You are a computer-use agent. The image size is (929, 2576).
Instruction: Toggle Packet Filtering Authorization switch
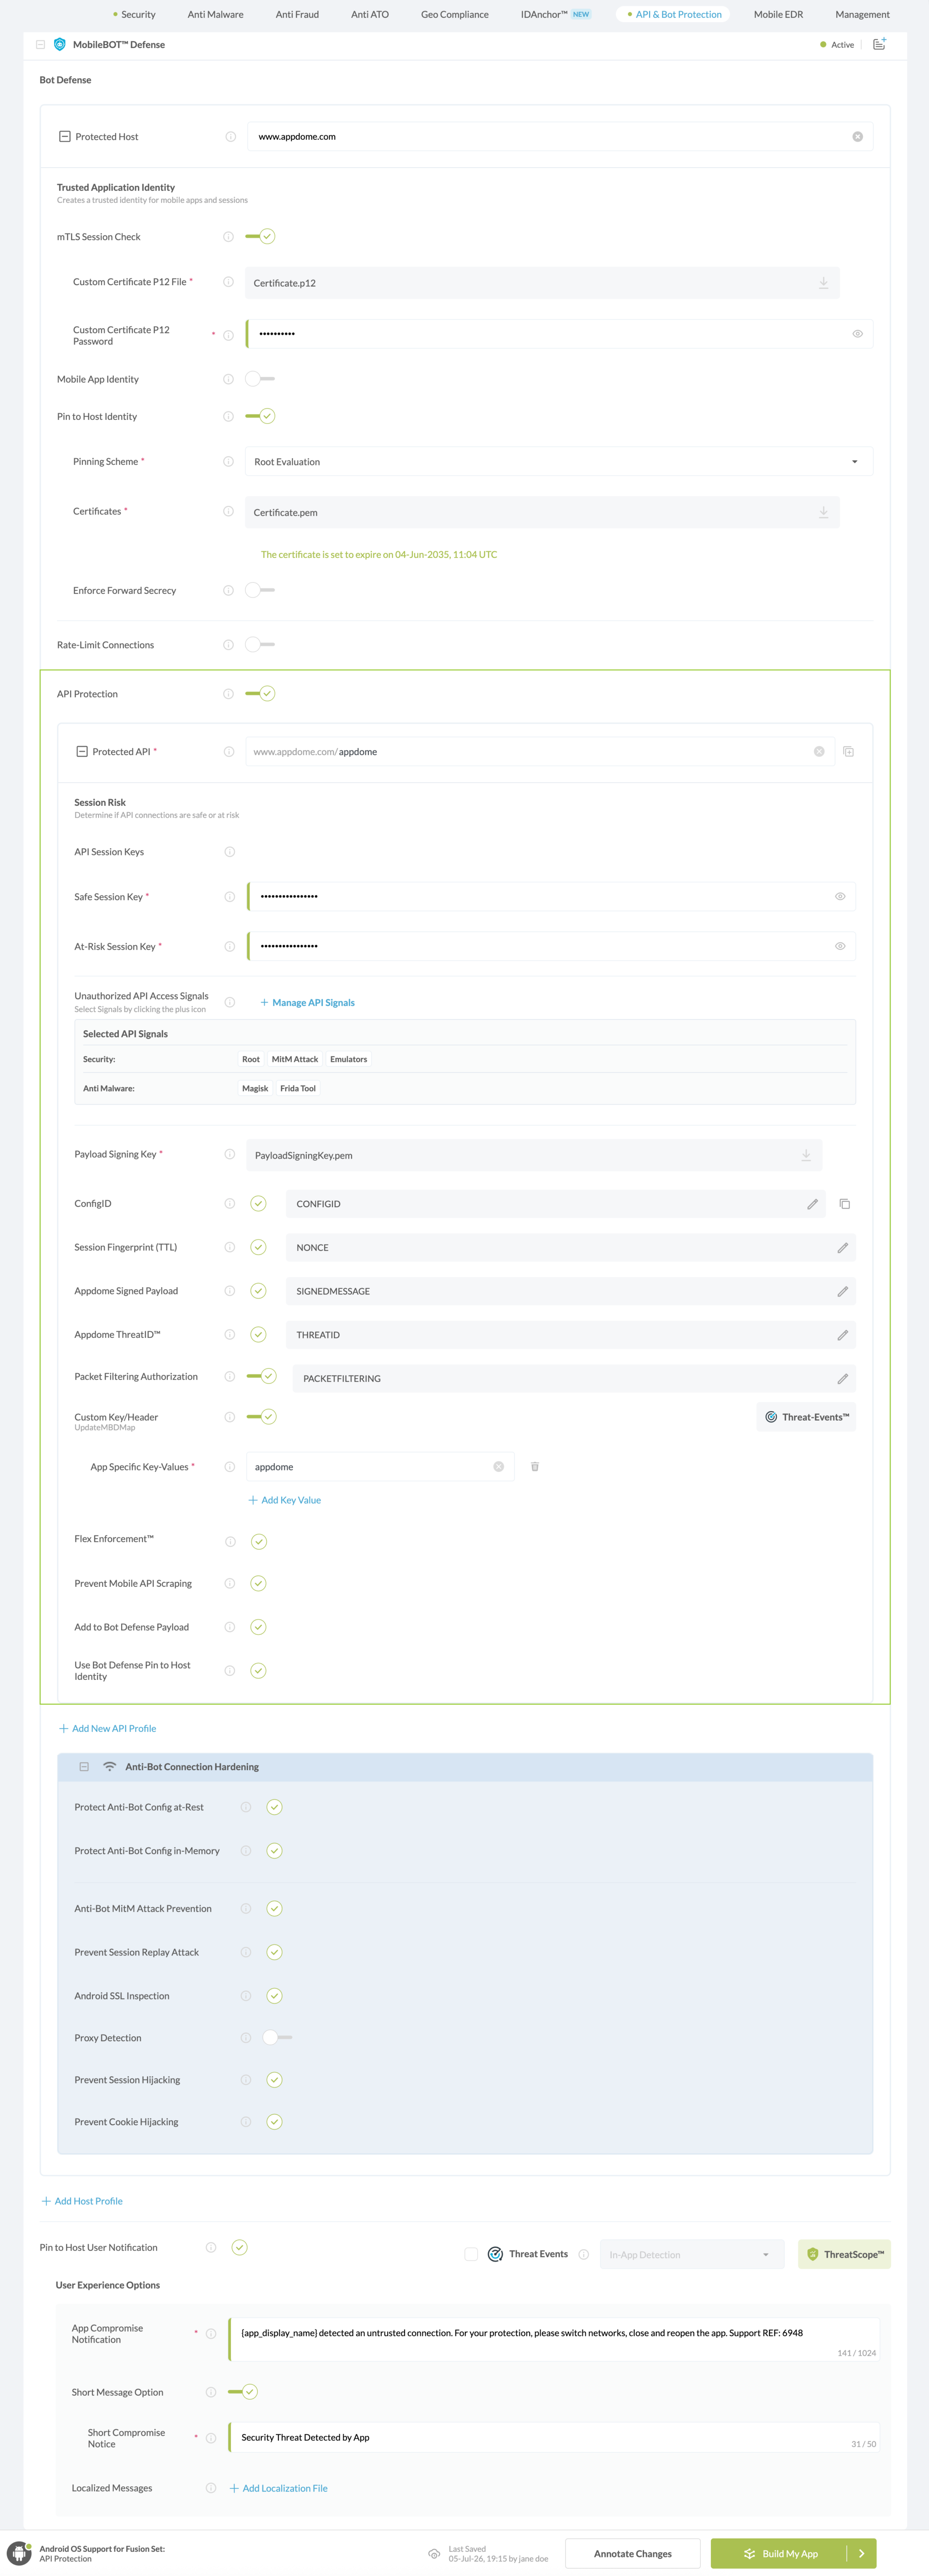(262, 1377)
